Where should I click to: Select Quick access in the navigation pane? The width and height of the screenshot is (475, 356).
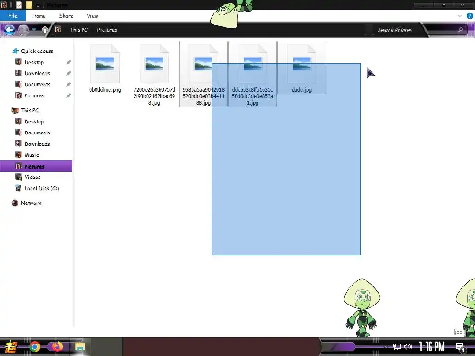click(x=37, y=51)
